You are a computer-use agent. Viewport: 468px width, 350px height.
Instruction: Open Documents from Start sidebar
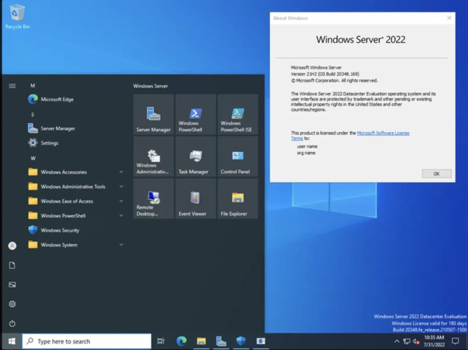click(x=12, y=265)
